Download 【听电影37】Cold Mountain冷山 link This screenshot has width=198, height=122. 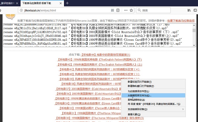point(88,89)
